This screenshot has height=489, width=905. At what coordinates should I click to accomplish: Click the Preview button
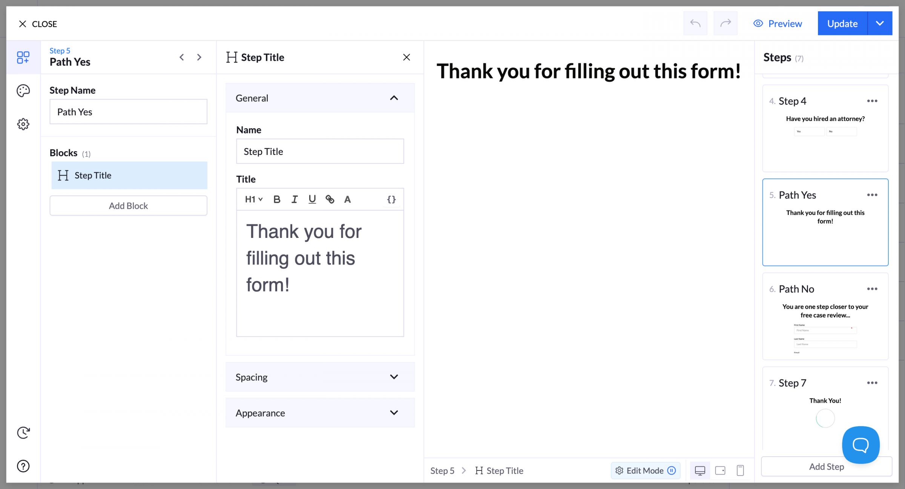coord(778,23)
